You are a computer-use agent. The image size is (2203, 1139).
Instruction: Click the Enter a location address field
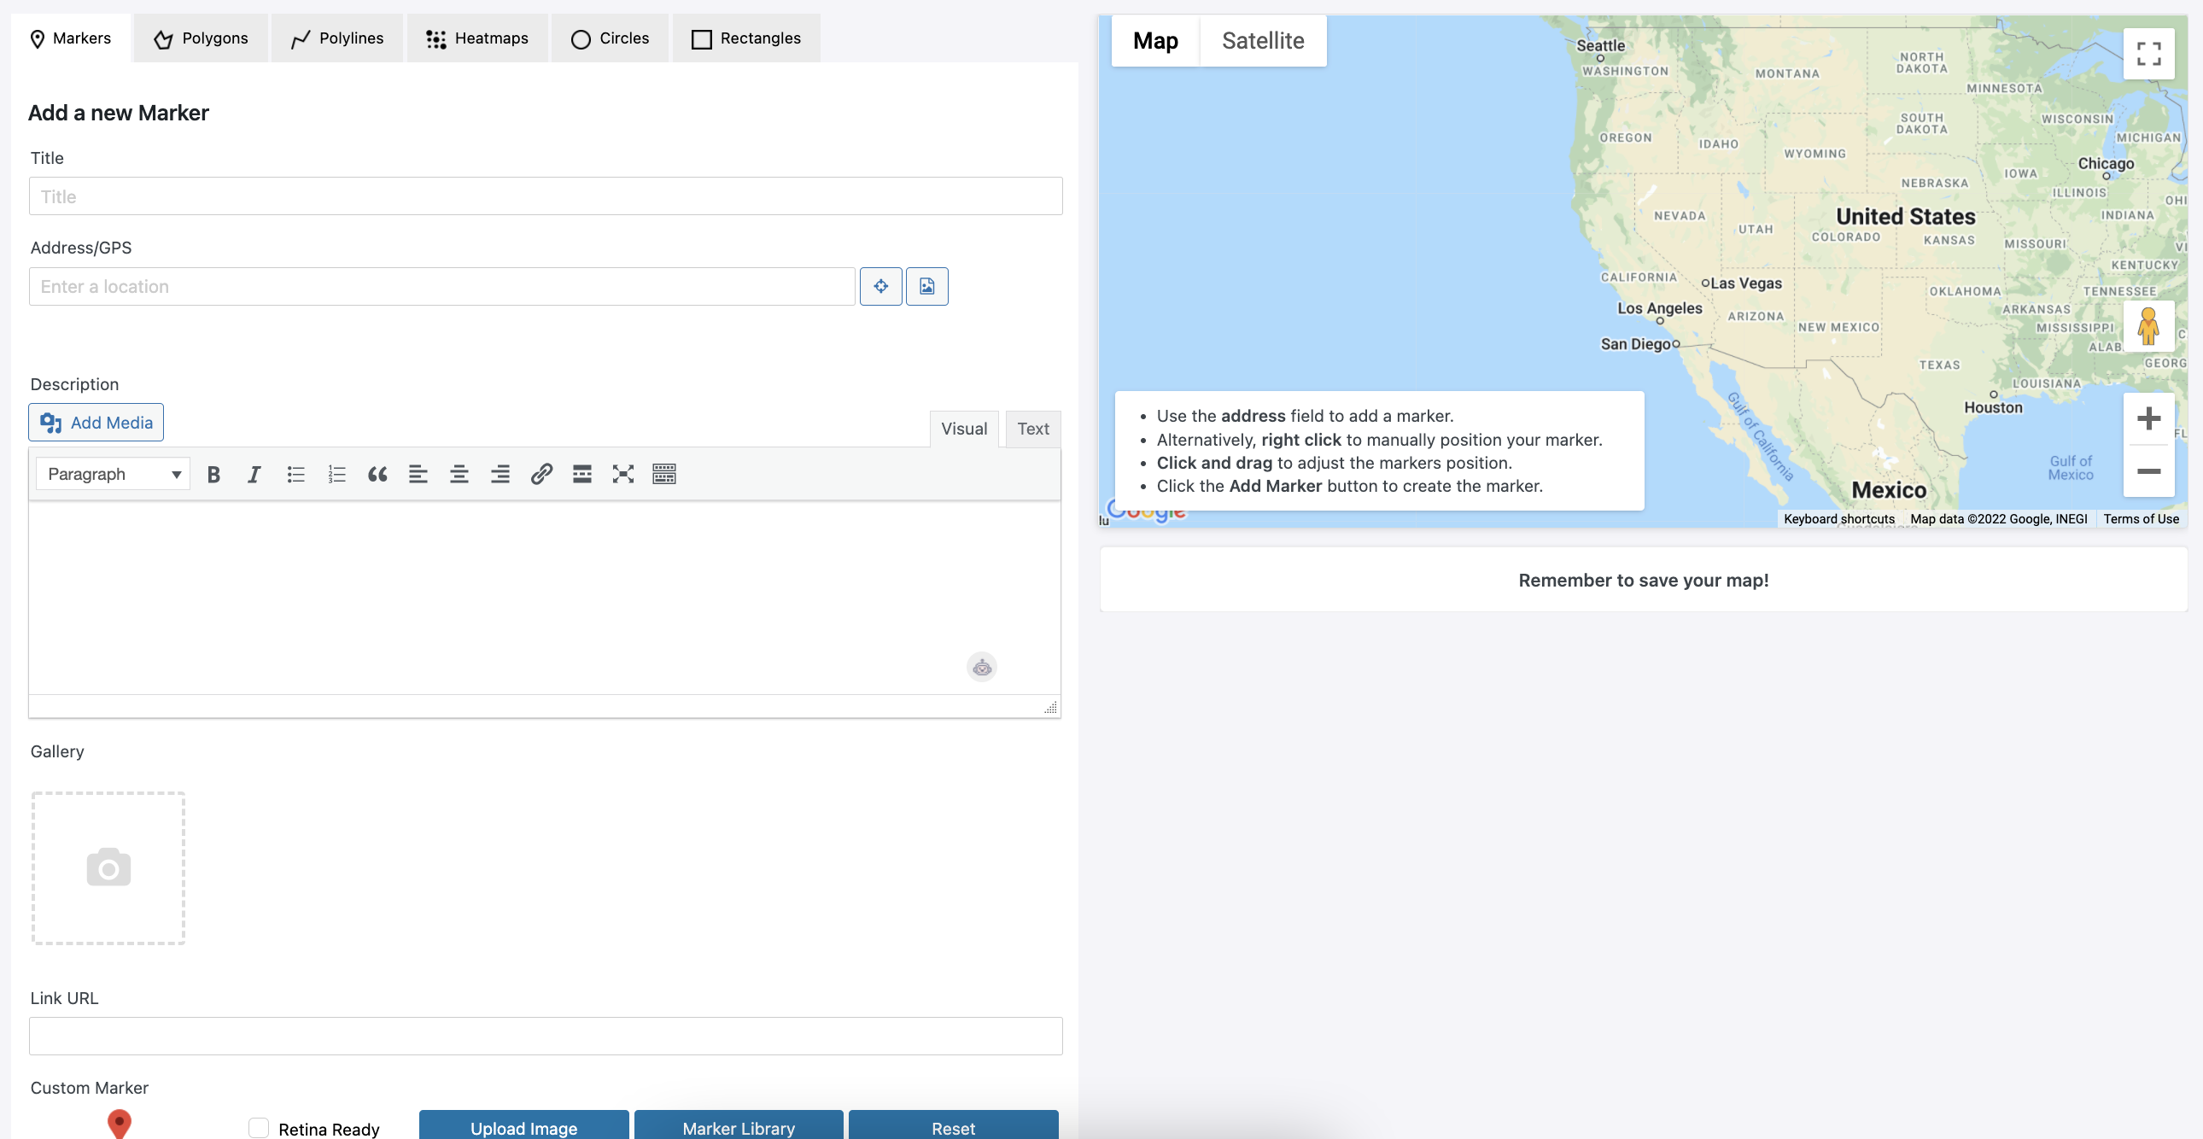coord(442,287)
